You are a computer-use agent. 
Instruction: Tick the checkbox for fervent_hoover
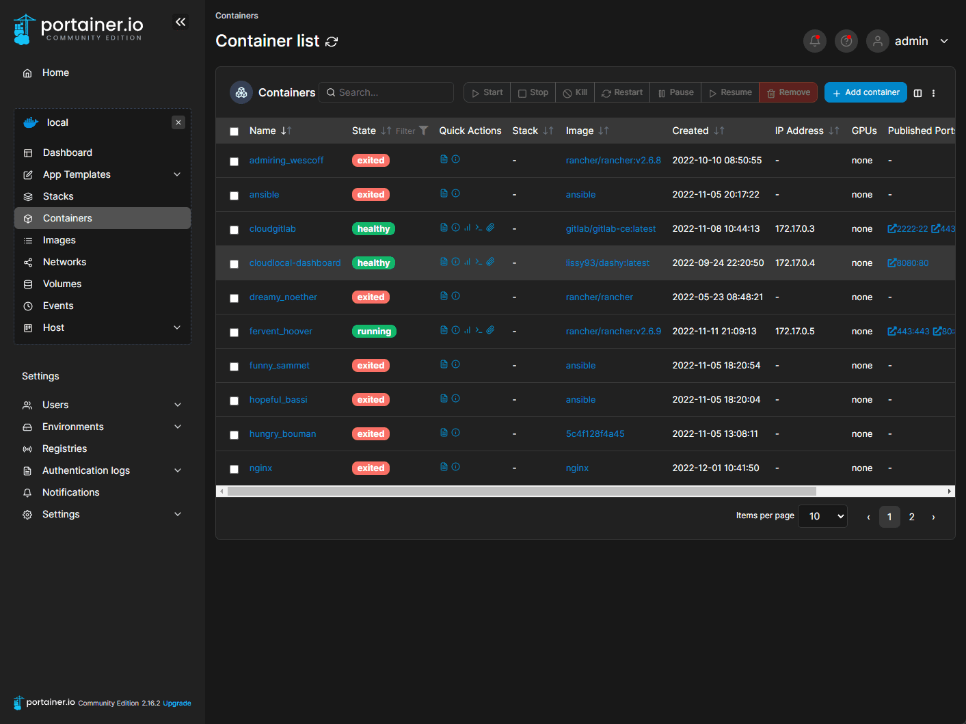point(234,332)
